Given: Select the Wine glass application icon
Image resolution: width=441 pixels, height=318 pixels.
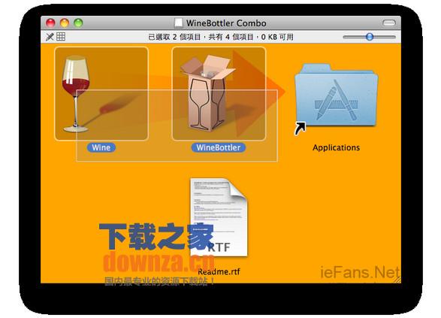Looking at the screenshot, I should point(101,94).
